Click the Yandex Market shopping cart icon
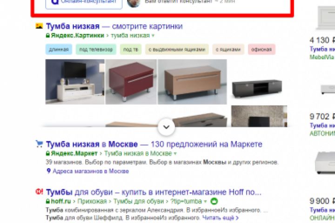 (39, 144)
